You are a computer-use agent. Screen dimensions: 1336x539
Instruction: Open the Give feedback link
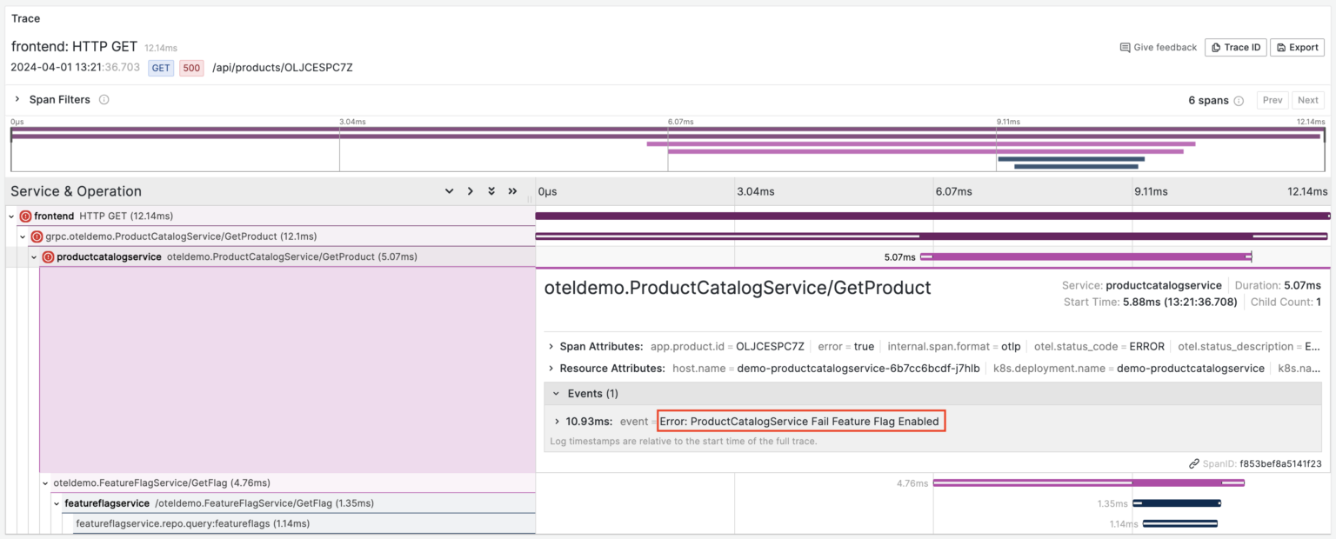(x=1158, y=48)
